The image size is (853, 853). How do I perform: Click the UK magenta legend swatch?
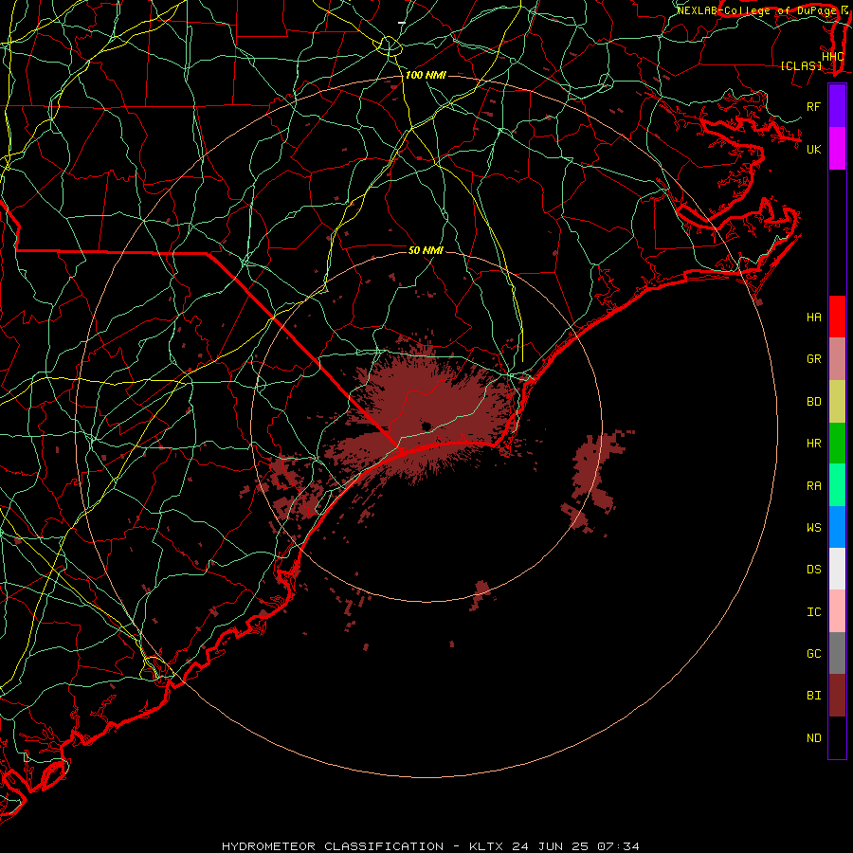837,149
